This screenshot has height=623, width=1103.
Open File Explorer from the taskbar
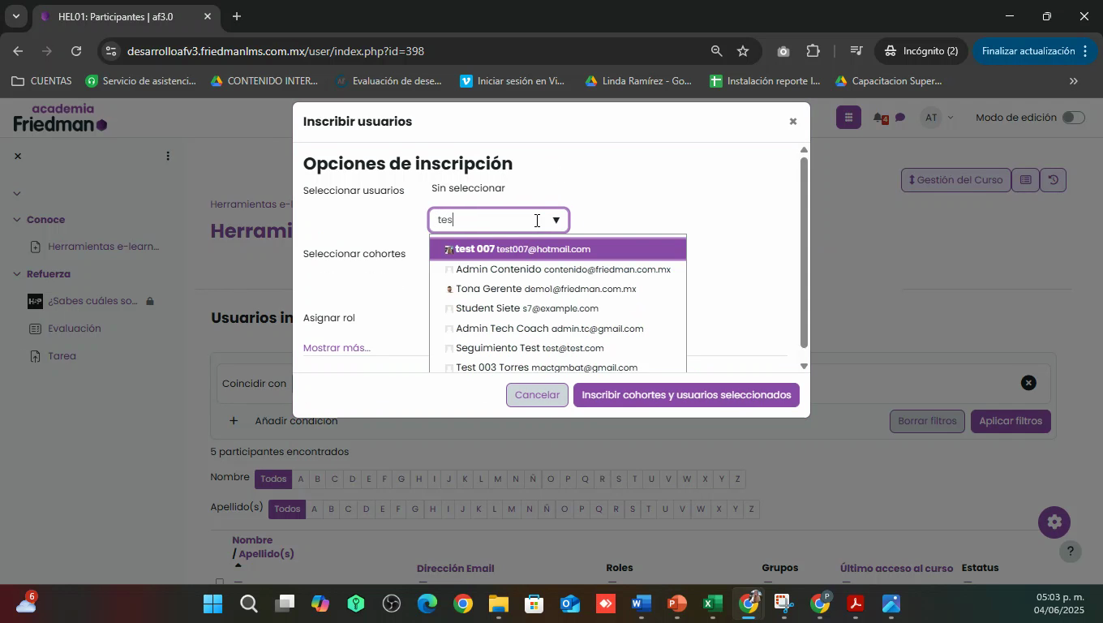(x=498, y=604)
